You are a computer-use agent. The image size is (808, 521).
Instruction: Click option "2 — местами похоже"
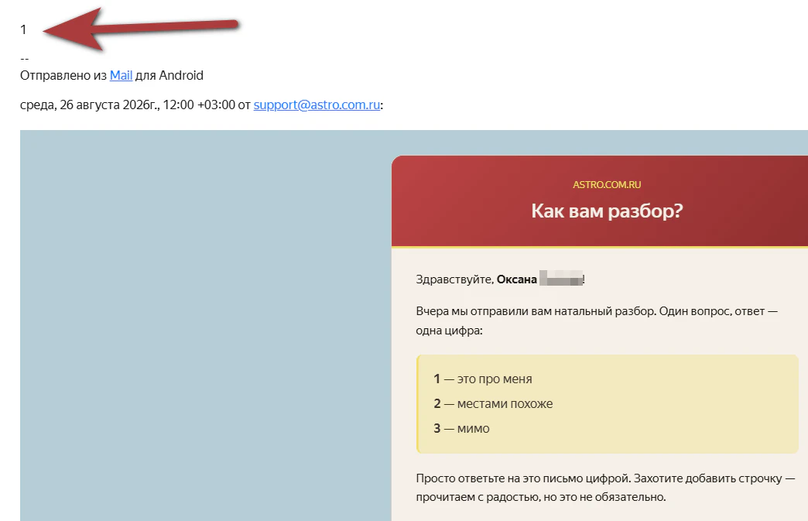[493, 403]
